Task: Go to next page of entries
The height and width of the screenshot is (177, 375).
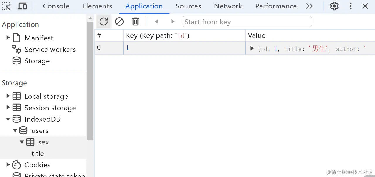Action: [x=173, y=21]
